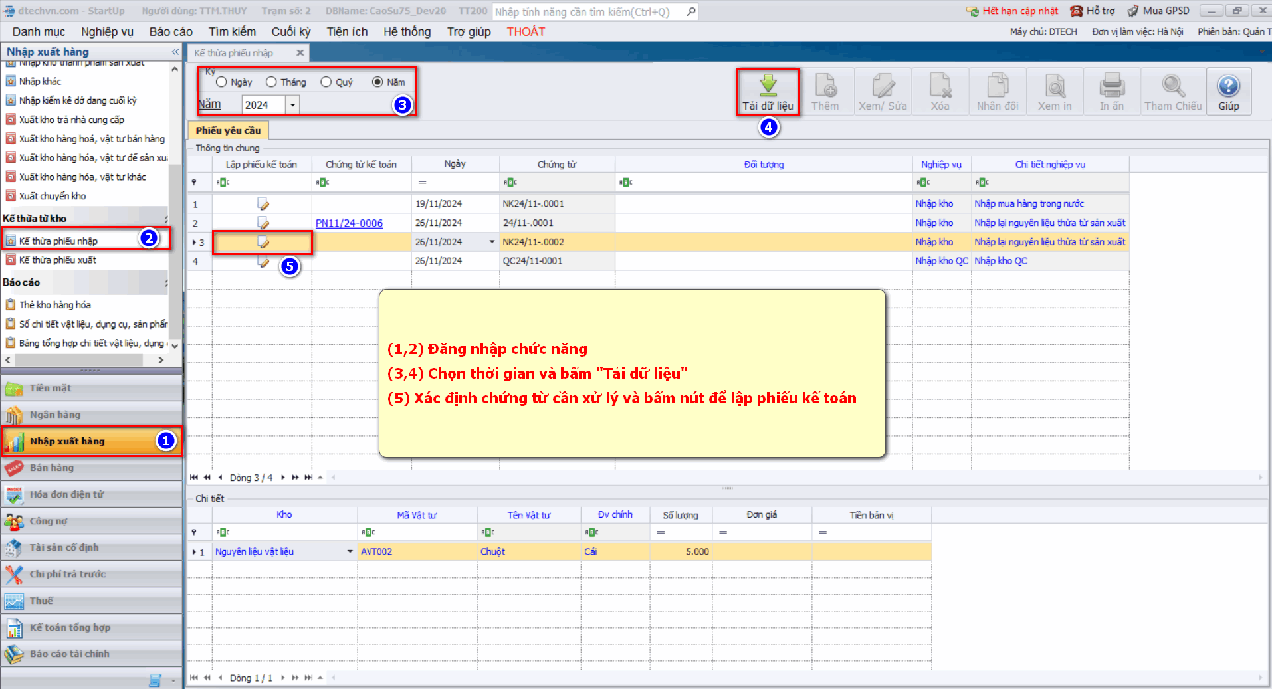Open the Kho dropdown for Nguyên liệu vật liệu
Screen dimensions: 1272x689
(350, 551)
